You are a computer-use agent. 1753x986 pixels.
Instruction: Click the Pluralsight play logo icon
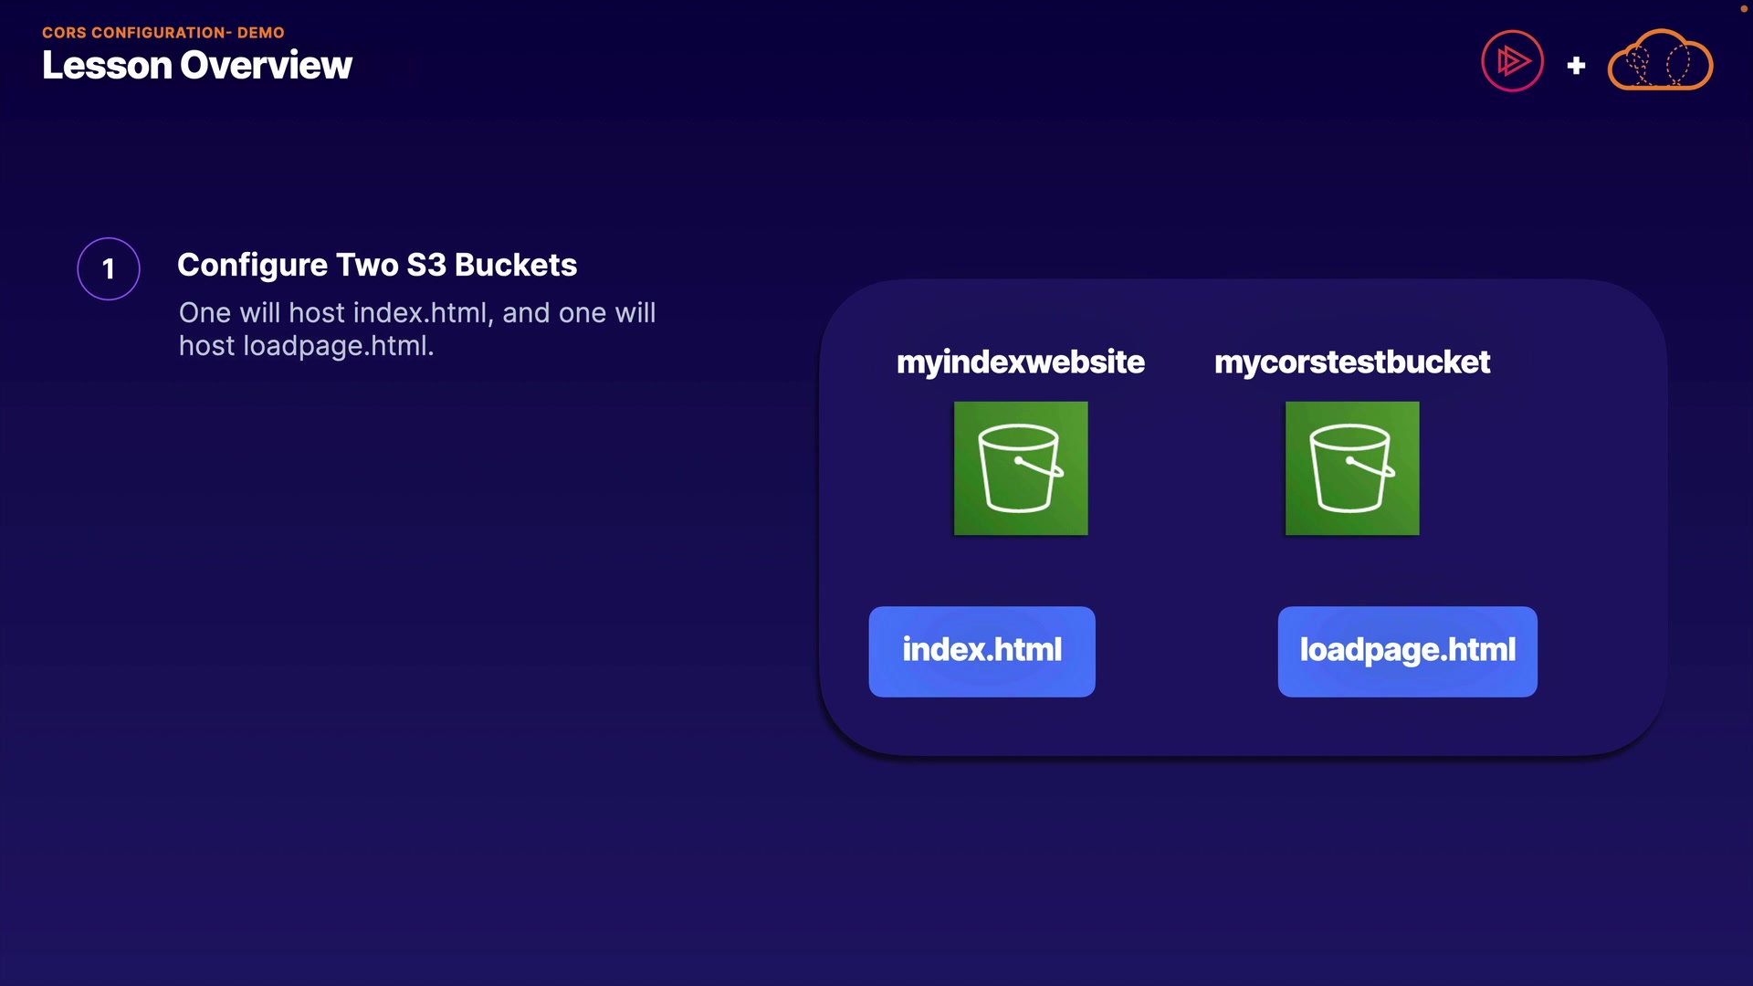pos(1512,61)
